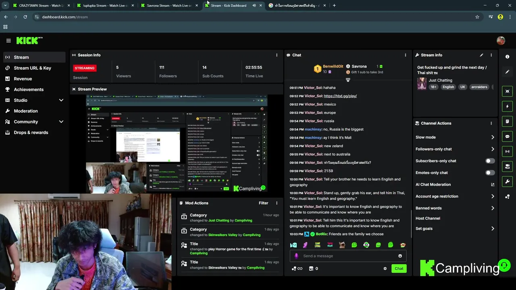Reload the dashboard page

pyautogui.click(x=25, y=17)
